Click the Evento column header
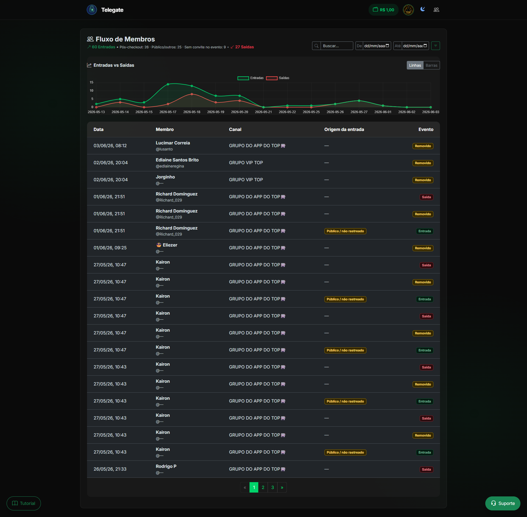 [x=426, y=130]
